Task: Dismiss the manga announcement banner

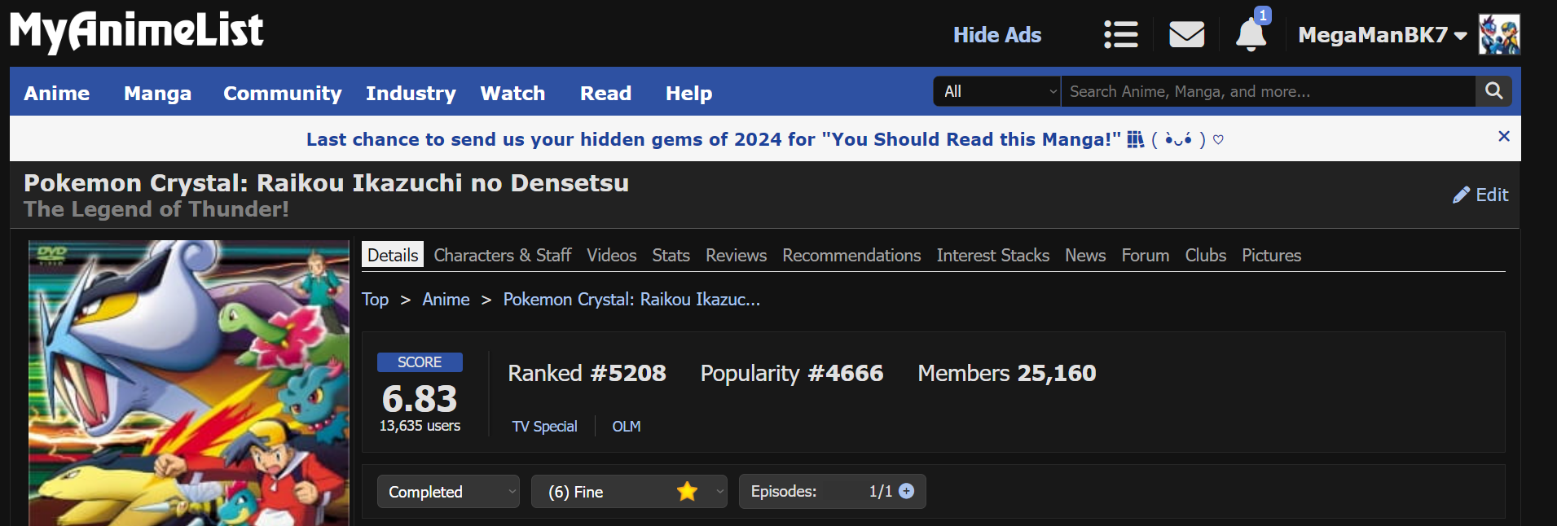Action: [1504, 136]
